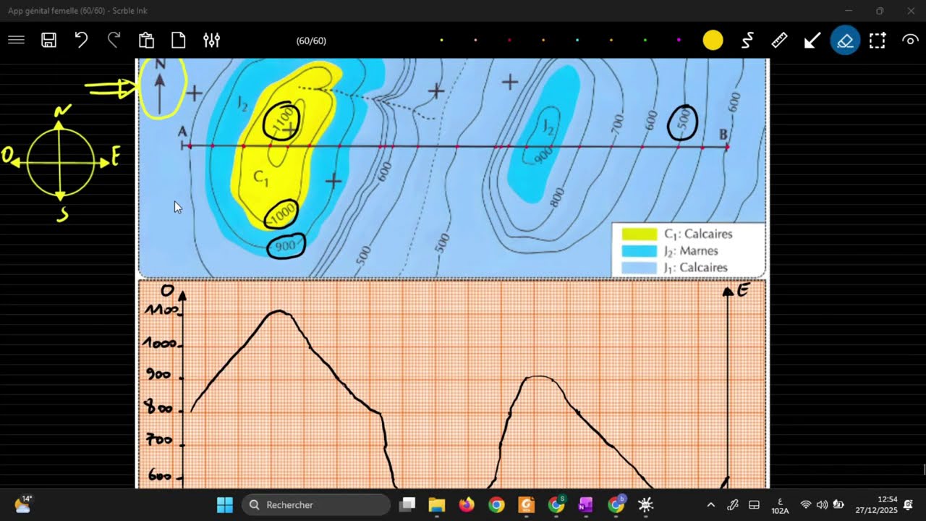Launch Firefox from the taskbar
Image resolution: width=926 pixels, height=521 pixels.
[x=467, y=504]
